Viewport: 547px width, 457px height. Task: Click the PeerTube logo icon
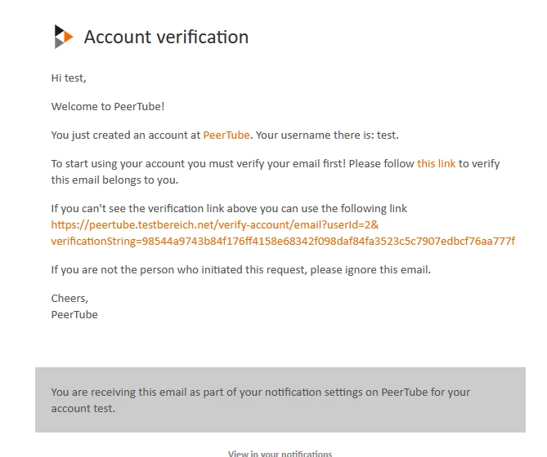click(x=64, y=37)
